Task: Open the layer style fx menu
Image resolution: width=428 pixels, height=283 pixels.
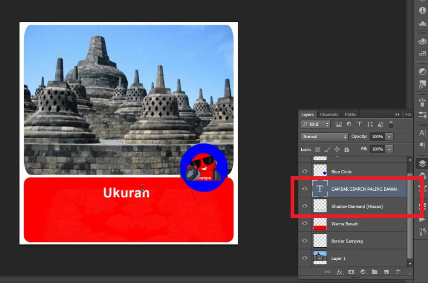Action: tap(340, 272)
